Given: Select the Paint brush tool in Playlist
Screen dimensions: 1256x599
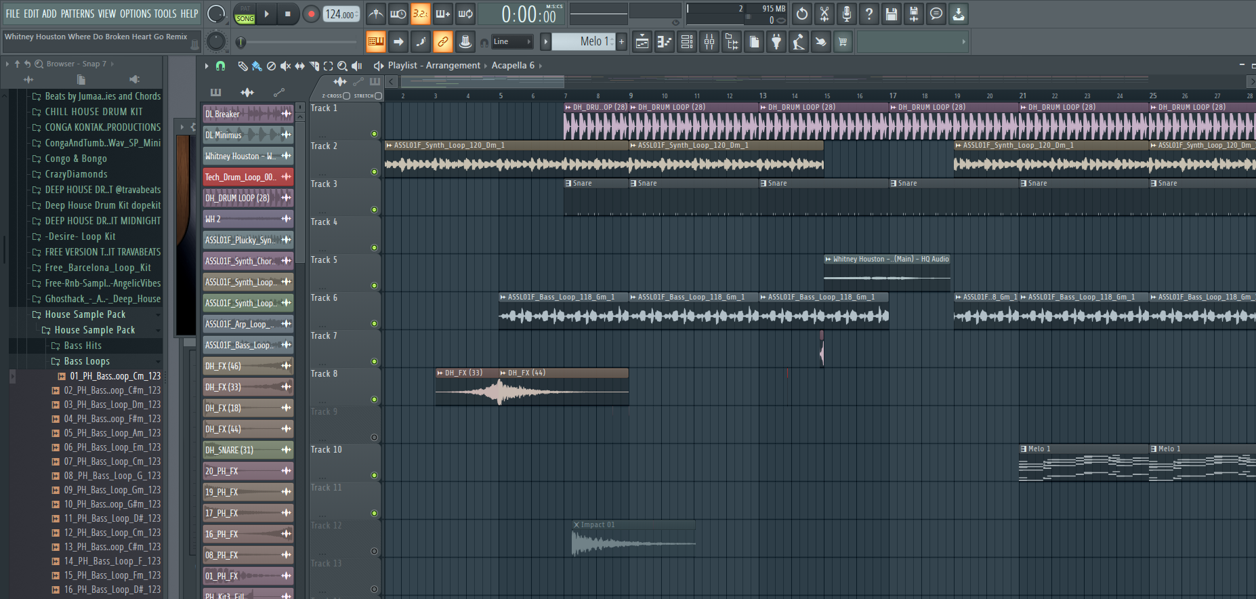Looking at the screenshot, I should (x=257, y=66).
